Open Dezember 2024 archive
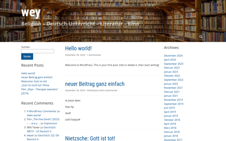The image size is (226, 141). coord(173,56)
